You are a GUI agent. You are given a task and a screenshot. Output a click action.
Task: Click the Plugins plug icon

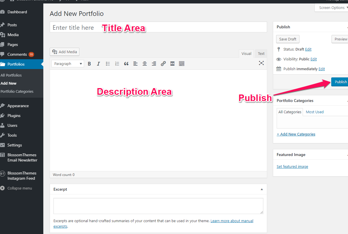point(2,116)
